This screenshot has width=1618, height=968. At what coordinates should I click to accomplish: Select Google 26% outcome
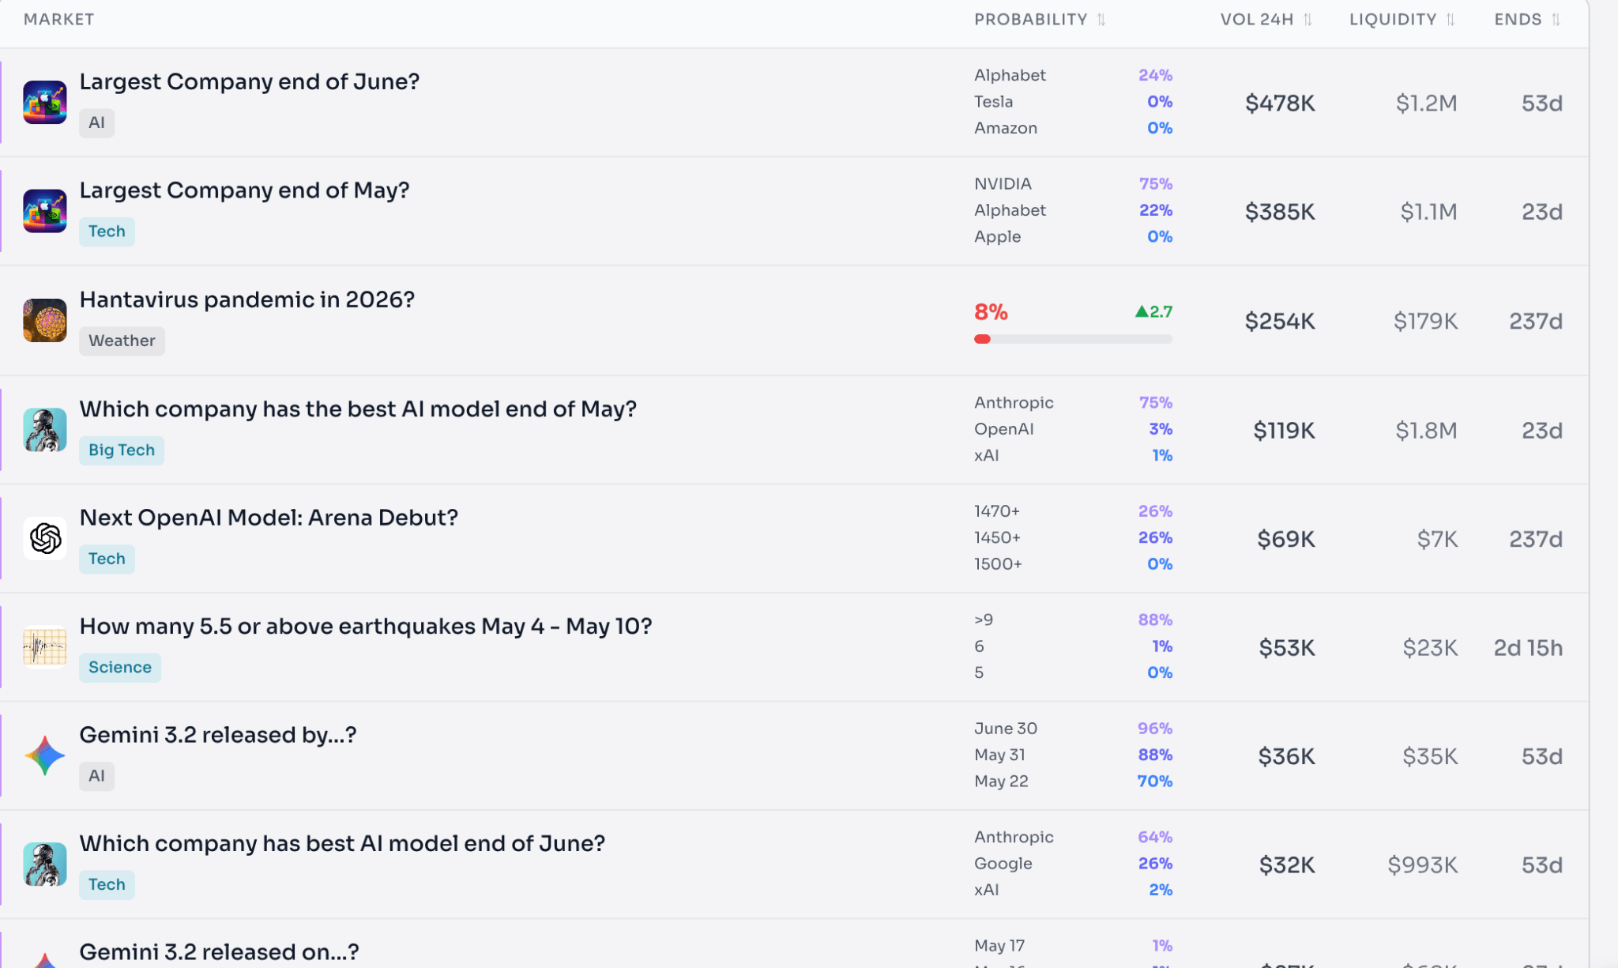point(1073,864)
